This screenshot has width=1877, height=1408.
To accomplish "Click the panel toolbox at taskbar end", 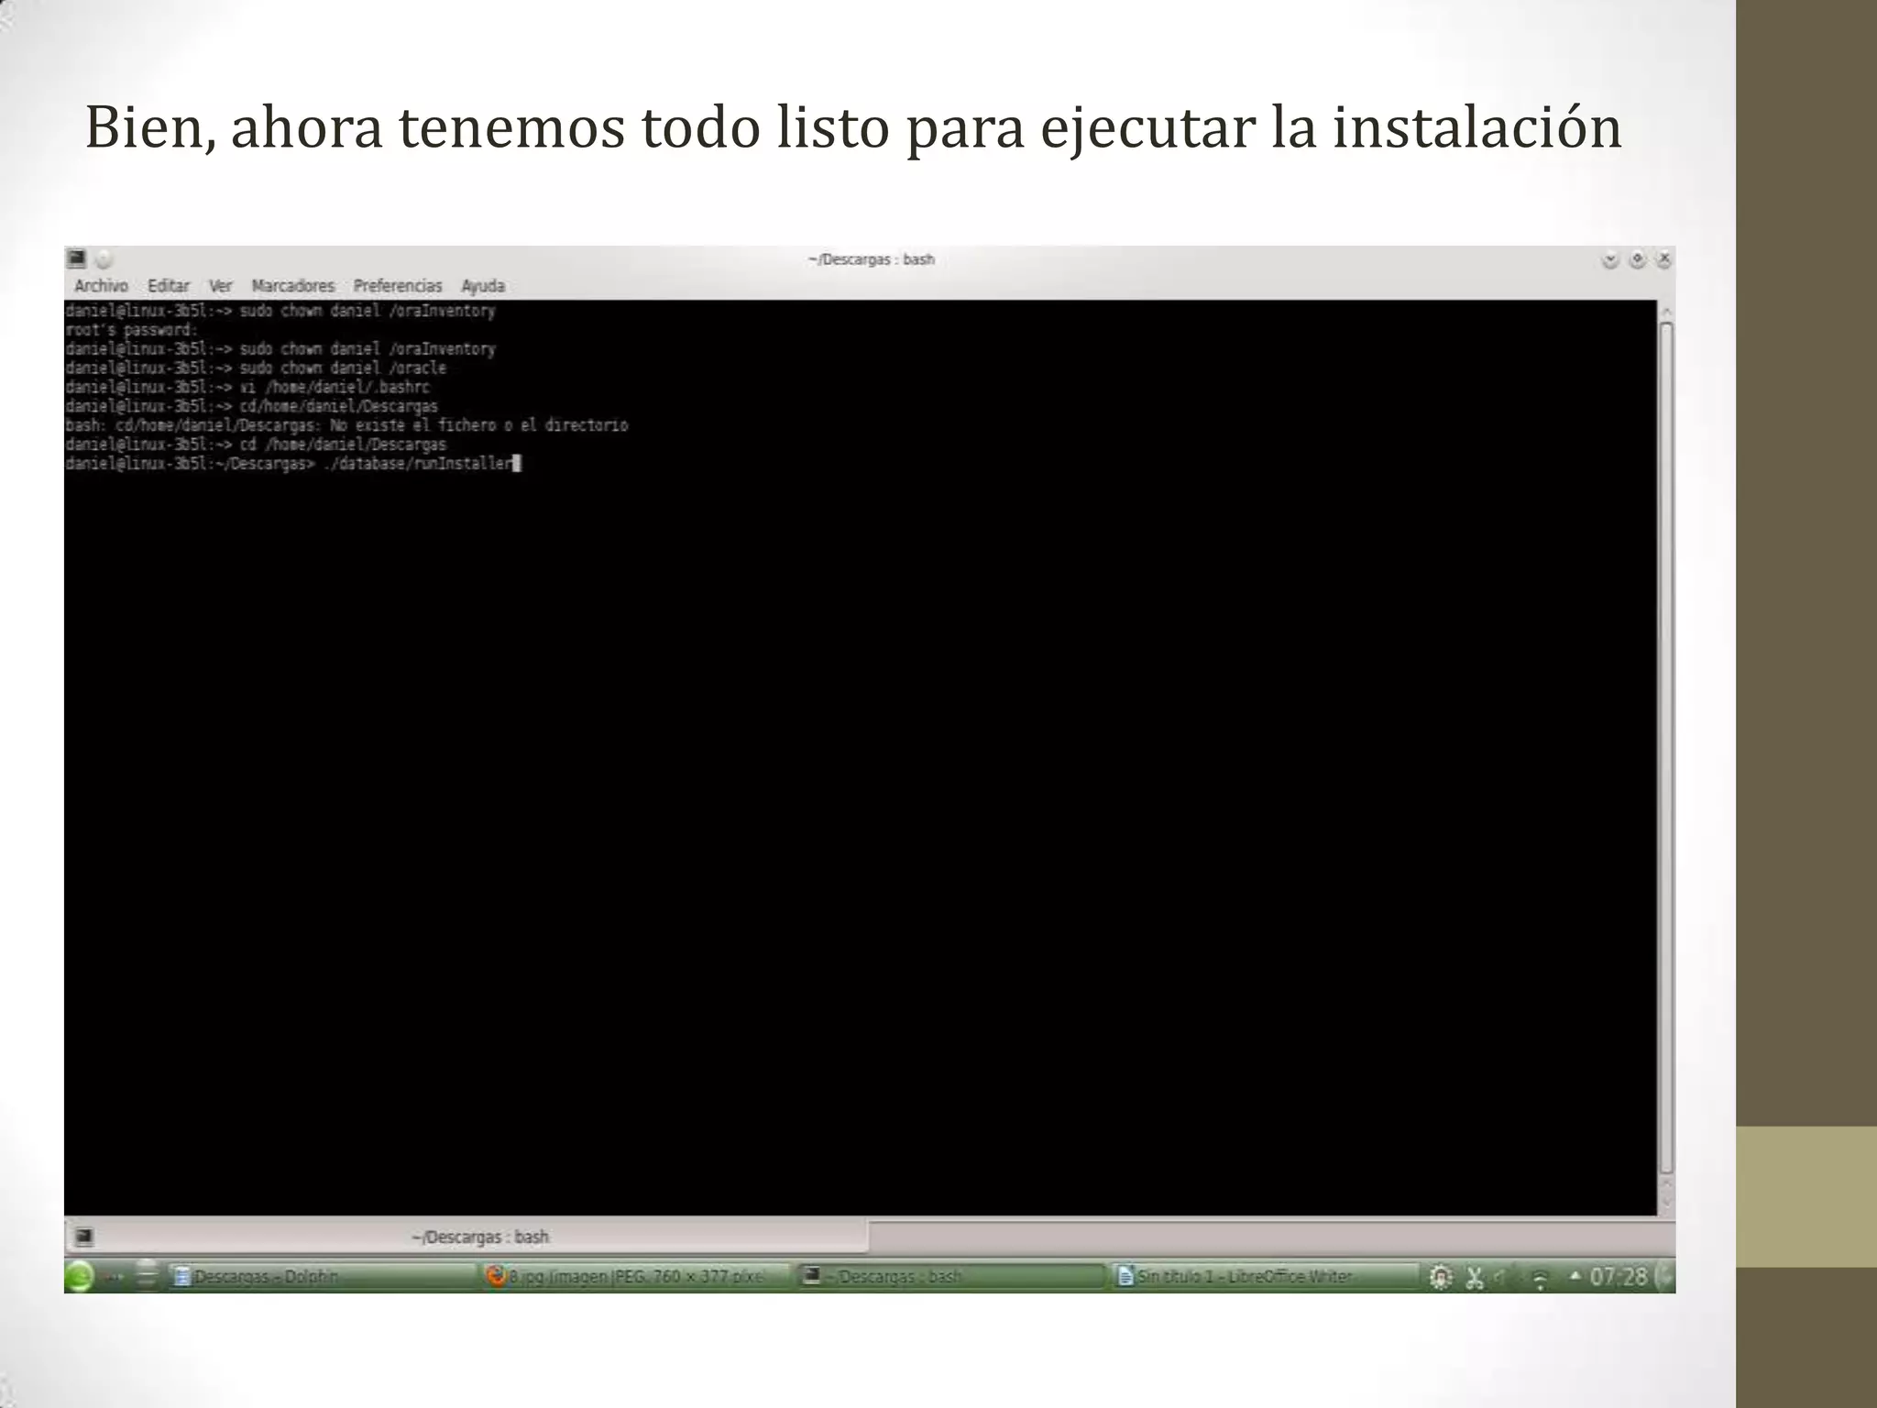I will click(x=1665, y=1277).
